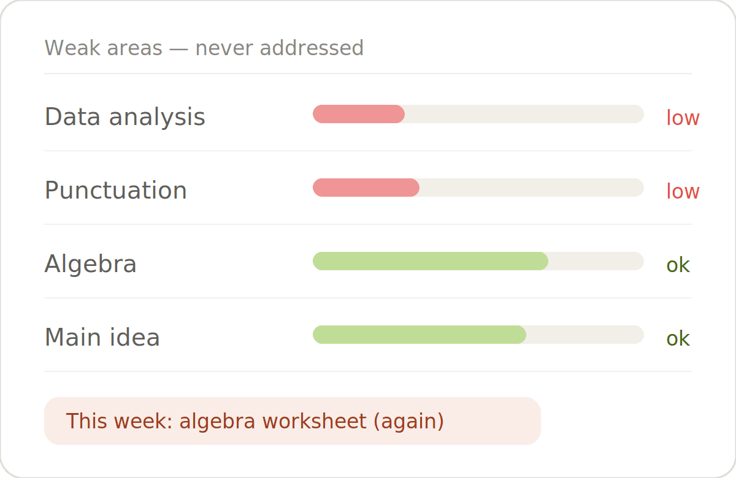Click the ok status beside Main idea
Image resolution: width=736 pixels, height=478 pixels.
click(678, 339)
